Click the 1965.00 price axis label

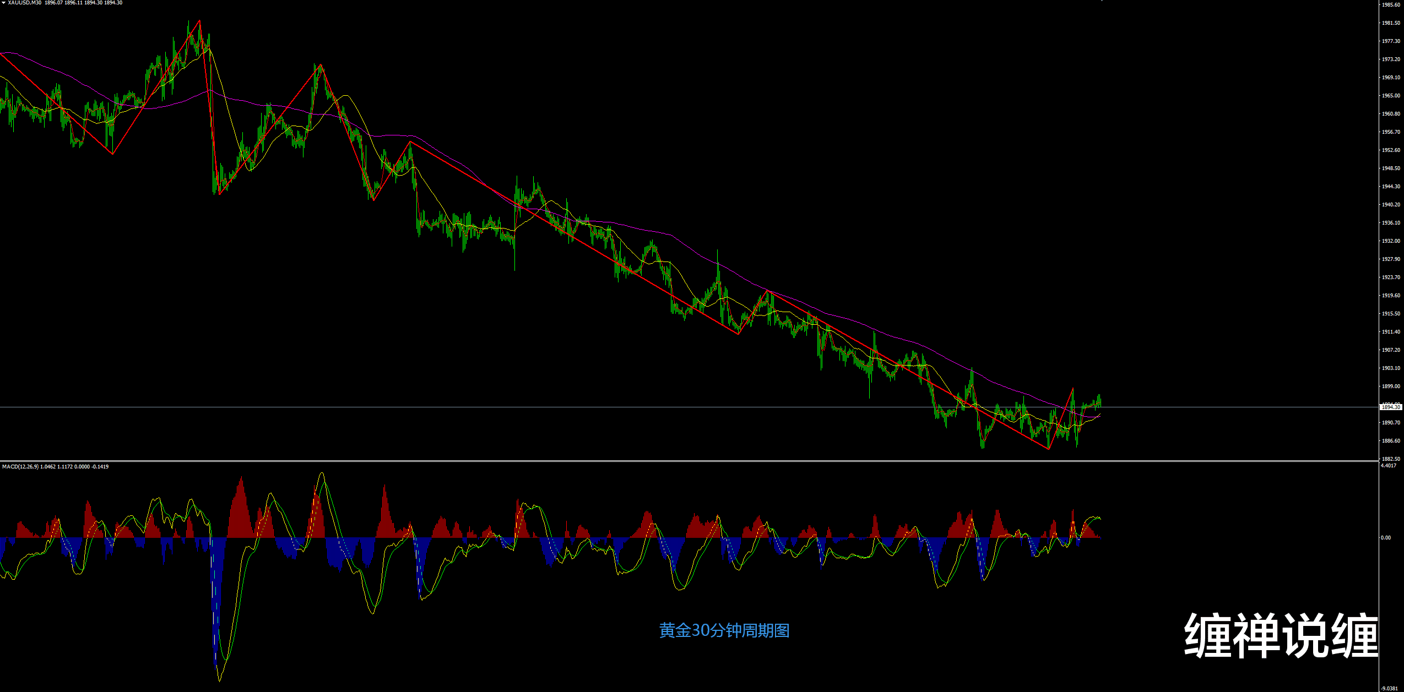(1391, 96)
